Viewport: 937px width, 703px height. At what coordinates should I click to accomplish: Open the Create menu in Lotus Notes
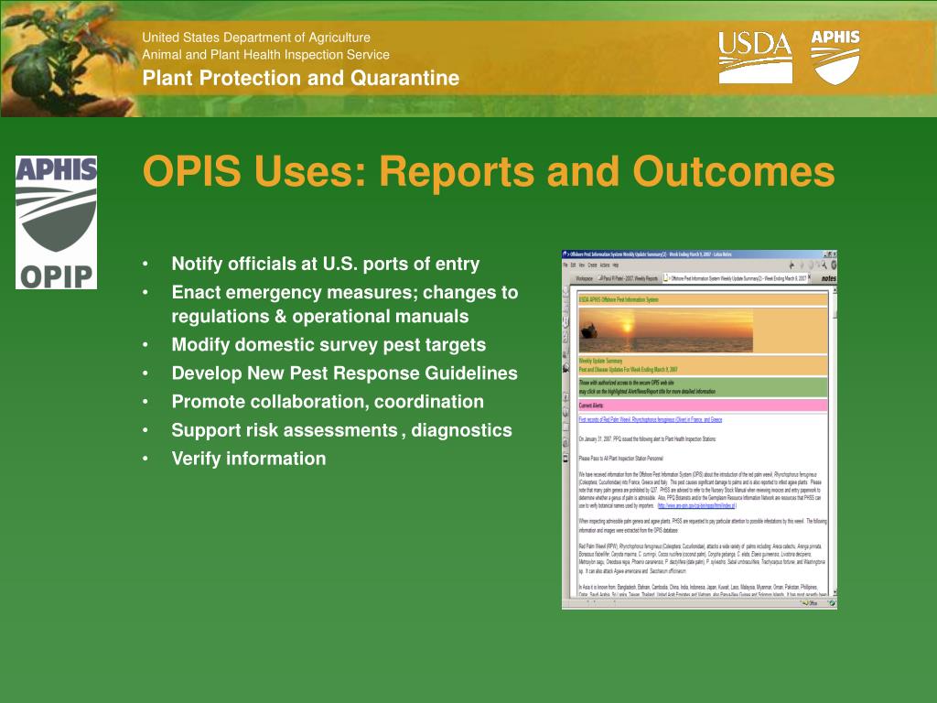(x=592, y=265)
